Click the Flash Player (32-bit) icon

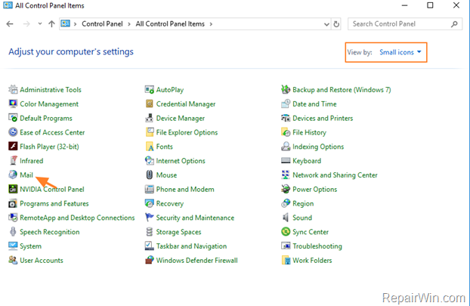pos(13,147)
